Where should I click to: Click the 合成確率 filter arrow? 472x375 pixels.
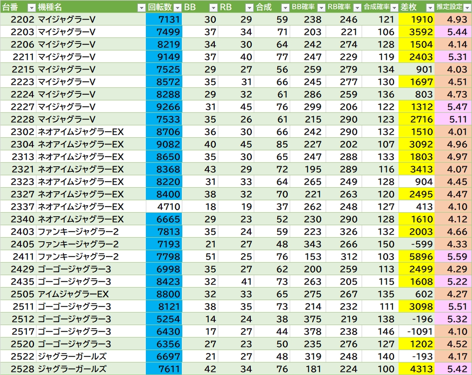click(x=393, y=7)
